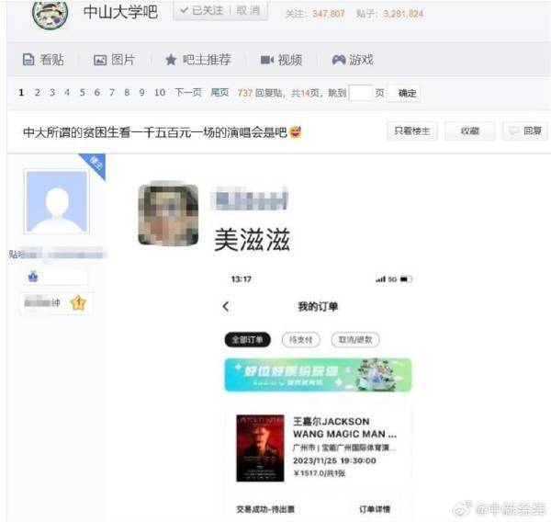
Task: Filter replies with 只看楼主 button
Action: coord(412,130)
